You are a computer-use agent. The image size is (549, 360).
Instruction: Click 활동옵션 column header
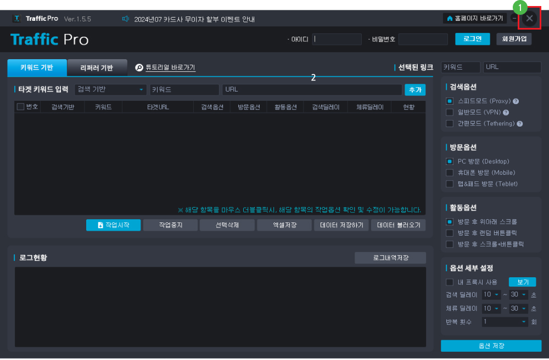point(285,107)
